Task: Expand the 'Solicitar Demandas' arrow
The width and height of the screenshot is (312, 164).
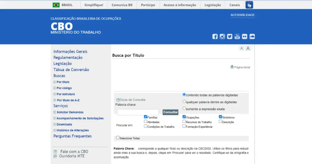Action: pyautogui.click(x=55, y=112)
